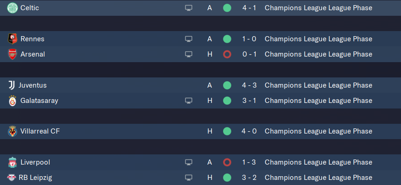This screenshot has width=401, height=185.
Task: Select the Celtic fixture row
Action: (200, 8)
